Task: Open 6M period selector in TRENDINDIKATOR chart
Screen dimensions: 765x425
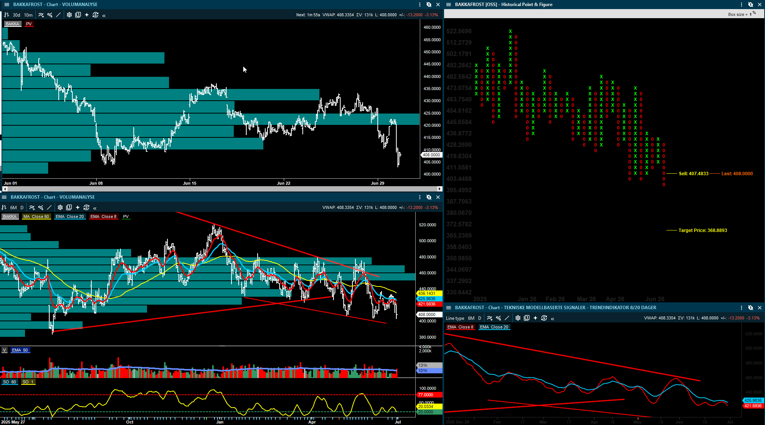Action: tap(471, 318)
